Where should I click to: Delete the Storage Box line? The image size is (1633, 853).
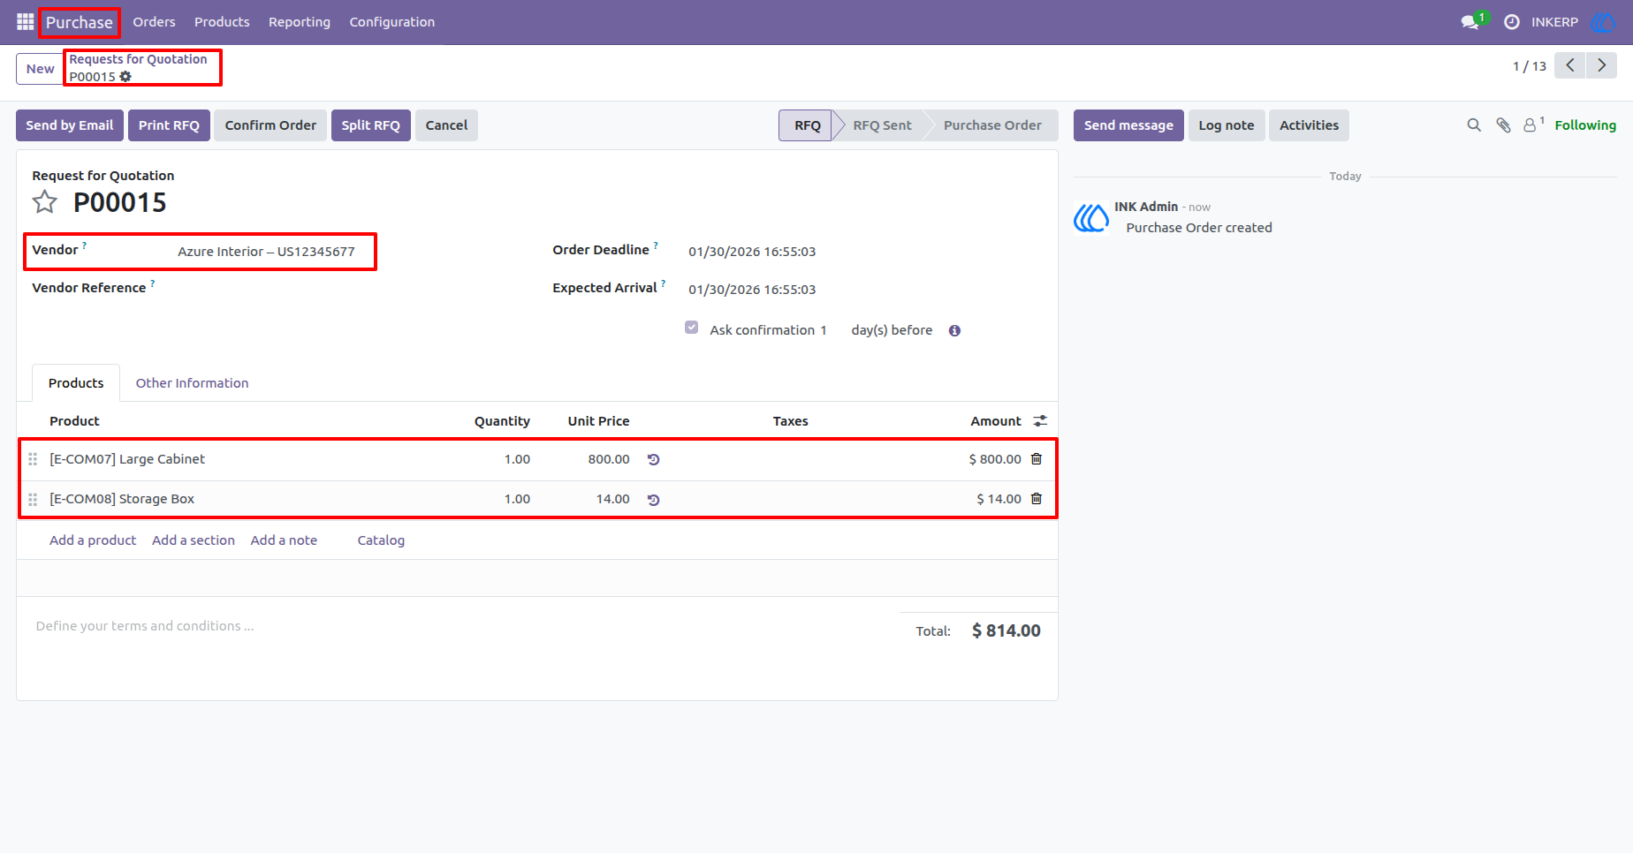tap(1037, 499)
